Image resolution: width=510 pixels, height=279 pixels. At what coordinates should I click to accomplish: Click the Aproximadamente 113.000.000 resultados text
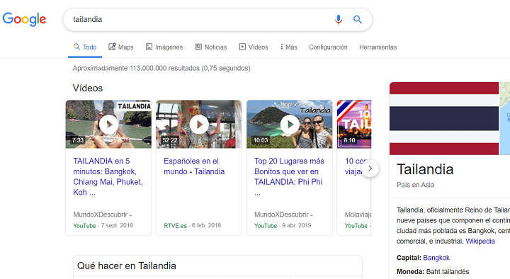click(x=161, y=68)
